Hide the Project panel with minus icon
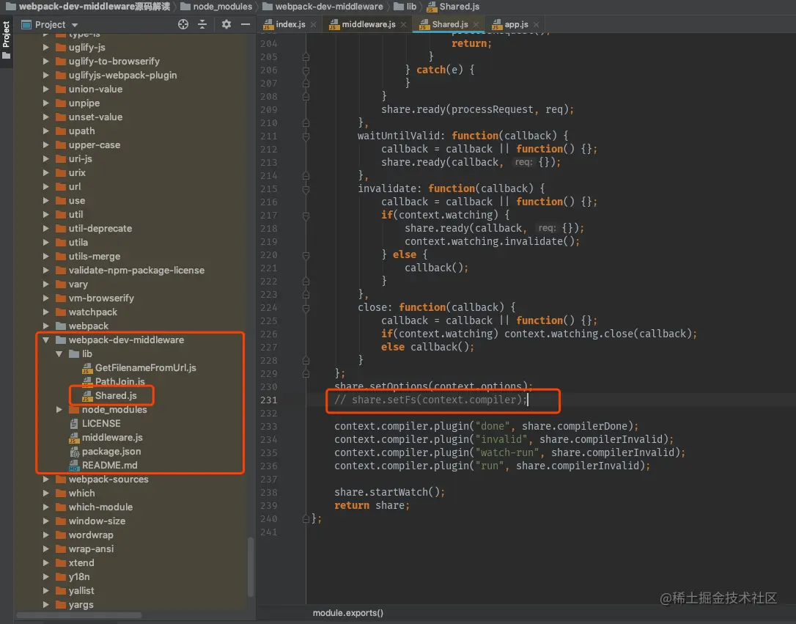796x624 pixels. click(246, 24)
